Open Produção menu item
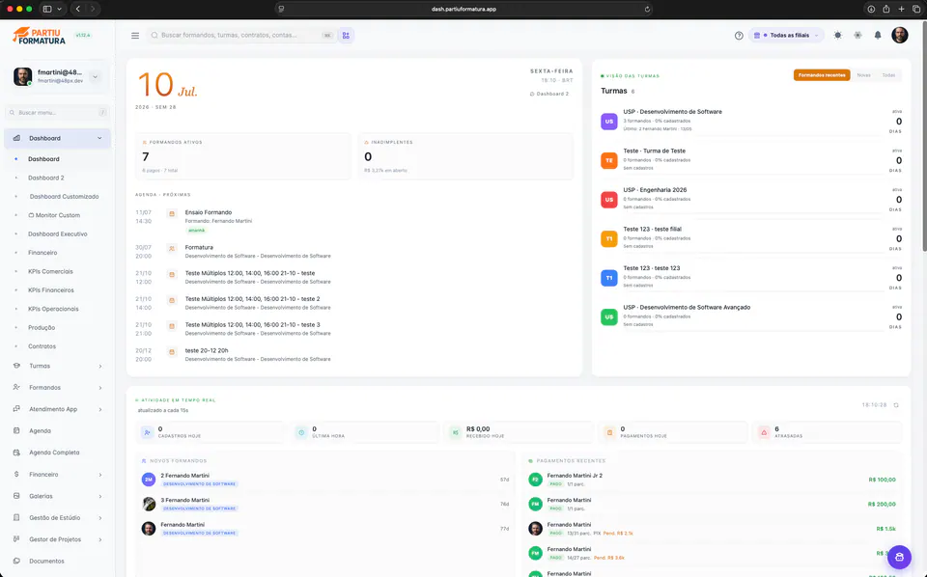This screenshot has height=577, width=927. click(x=42, y=328)
